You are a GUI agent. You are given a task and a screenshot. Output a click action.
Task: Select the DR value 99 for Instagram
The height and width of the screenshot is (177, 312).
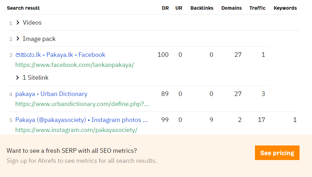point(165,120)
